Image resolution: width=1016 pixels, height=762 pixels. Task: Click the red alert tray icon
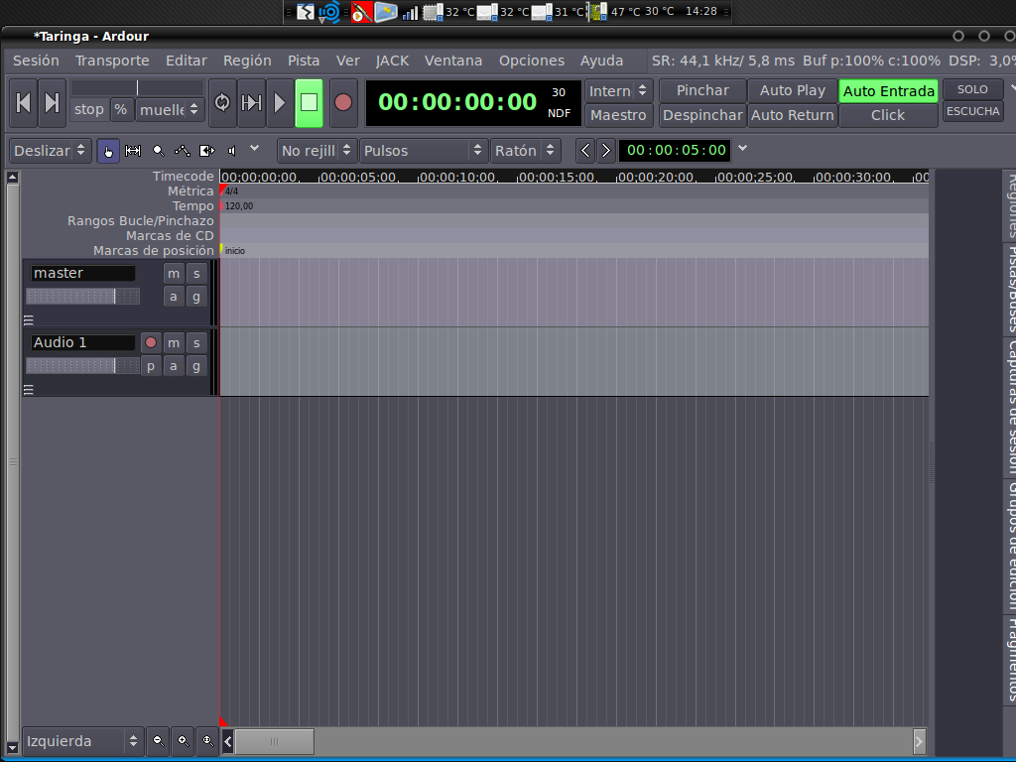361,12
